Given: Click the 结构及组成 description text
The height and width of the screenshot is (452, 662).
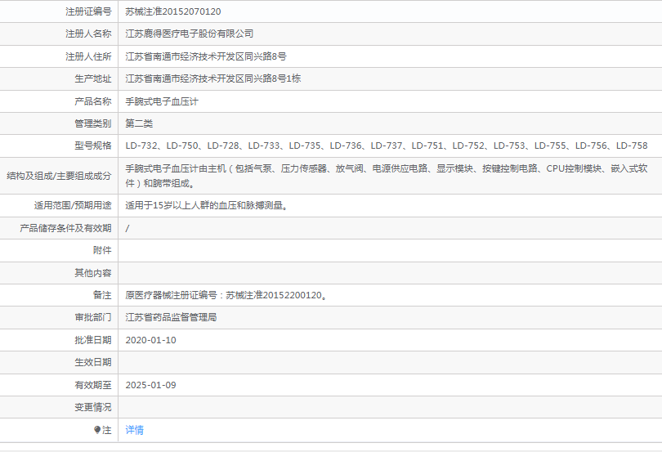Looking at the screenshot, I should click(x=386, y=176).
